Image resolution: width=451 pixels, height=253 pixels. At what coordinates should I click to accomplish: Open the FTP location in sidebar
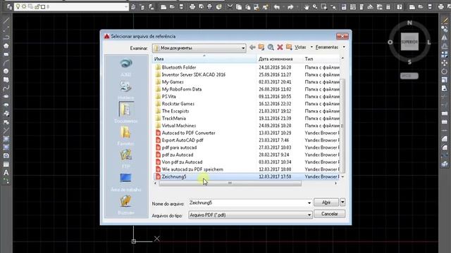pos(126,159)
